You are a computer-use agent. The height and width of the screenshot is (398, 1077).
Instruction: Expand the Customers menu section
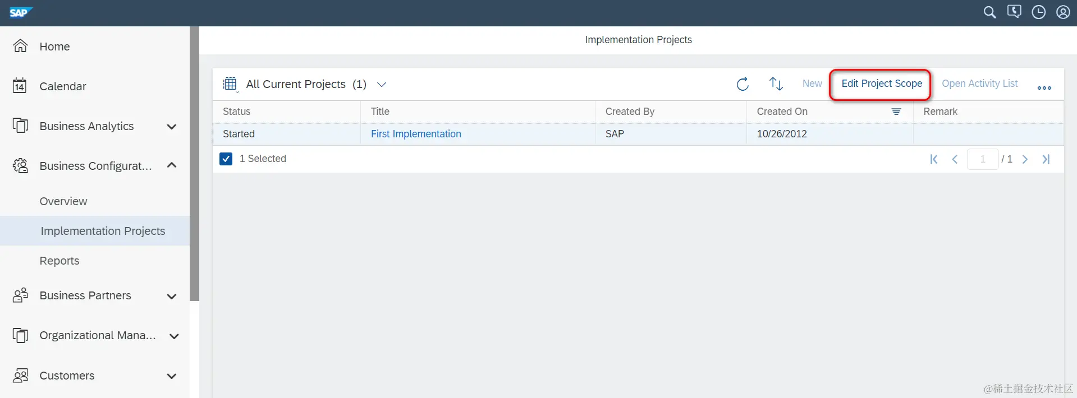tap(172, 376)
